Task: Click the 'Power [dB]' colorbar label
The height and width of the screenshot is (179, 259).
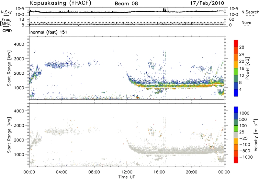Action: (247, 68)
